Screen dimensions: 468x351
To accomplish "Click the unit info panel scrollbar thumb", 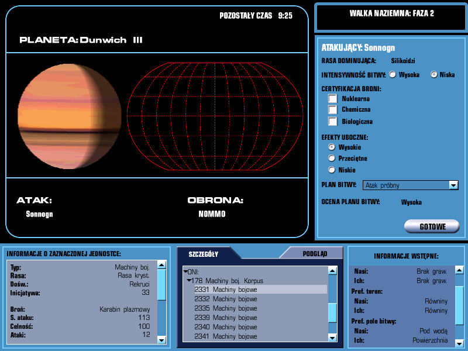I will tap(161, 284).
